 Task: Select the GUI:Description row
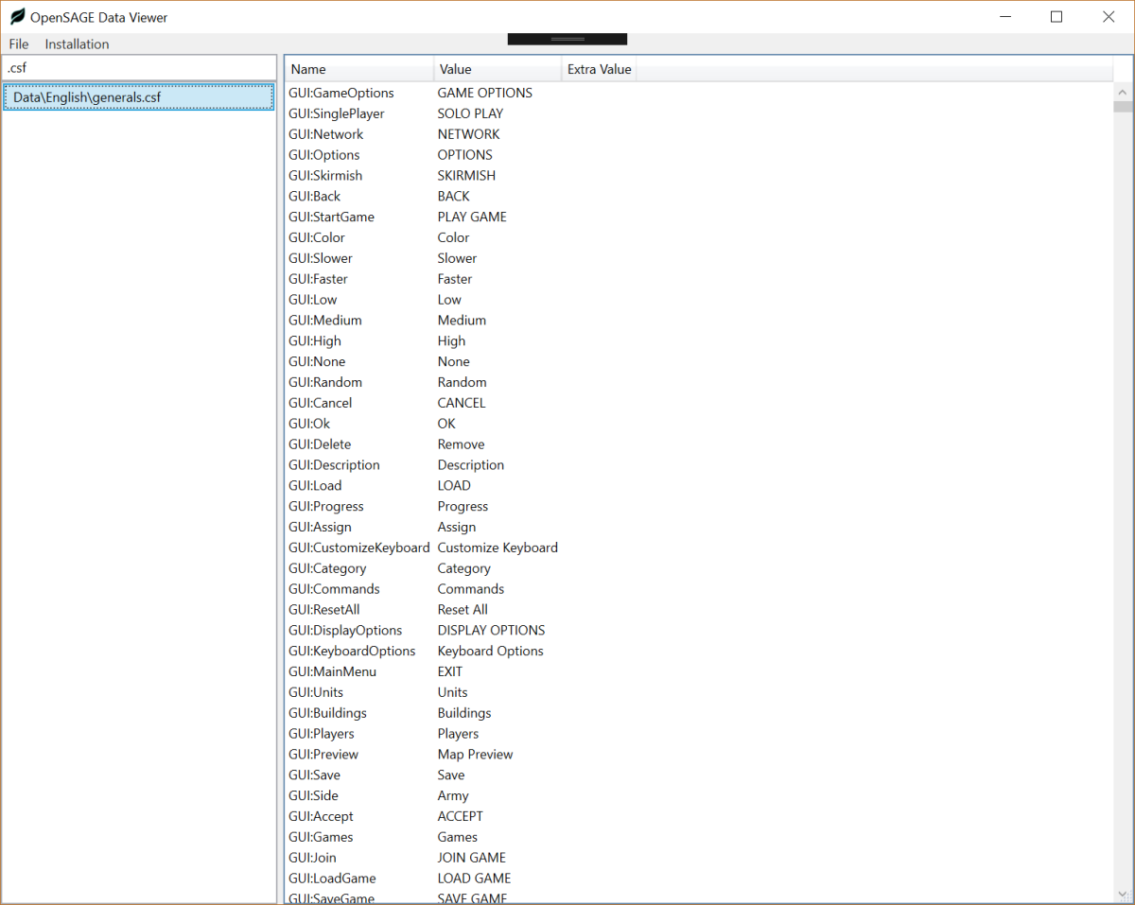pos(700,465)
